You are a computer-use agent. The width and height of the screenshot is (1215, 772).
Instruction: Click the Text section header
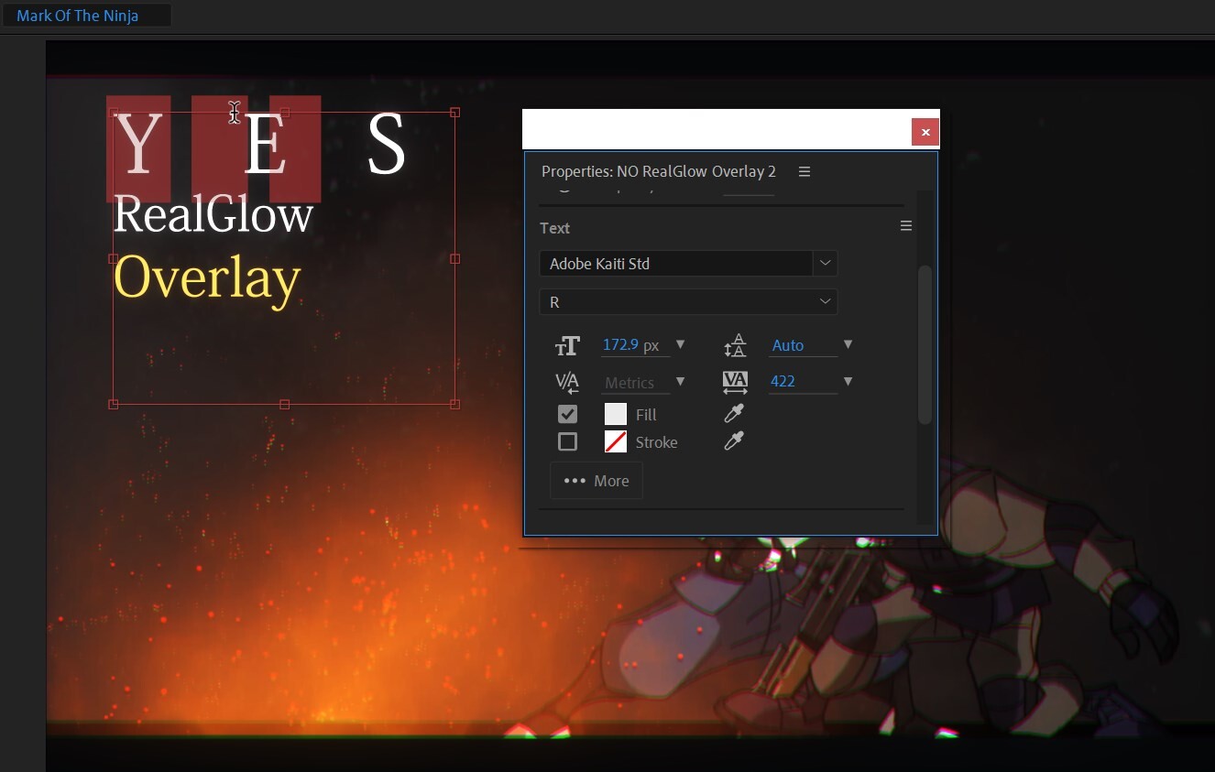click(554, 228)
